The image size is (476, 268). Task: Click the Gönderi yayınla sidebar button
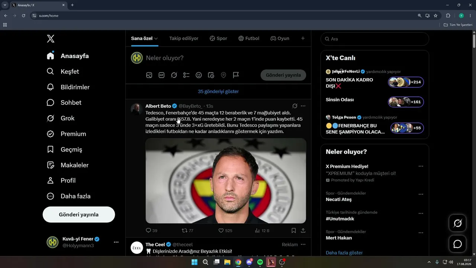[x=79, y=215]
